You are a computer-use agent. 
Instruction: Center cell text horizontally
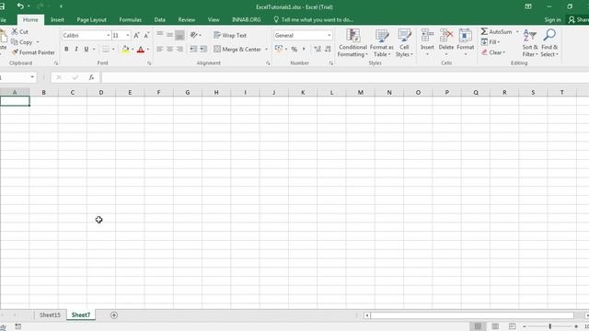pos(169,49)
